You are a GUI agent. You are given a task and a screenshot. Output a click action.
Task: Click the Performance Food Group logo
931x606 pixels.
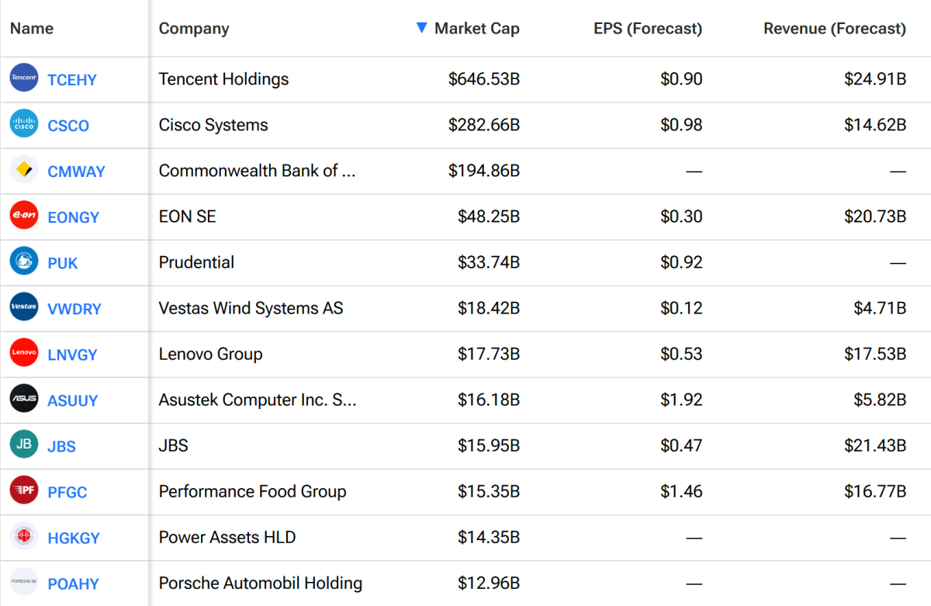24,490
